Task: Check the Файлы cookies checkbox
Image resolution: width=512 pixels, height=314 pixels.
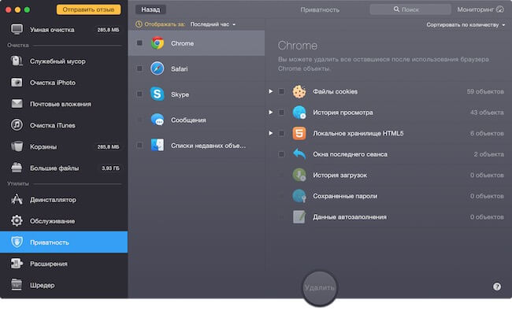Action: [281, 91]
